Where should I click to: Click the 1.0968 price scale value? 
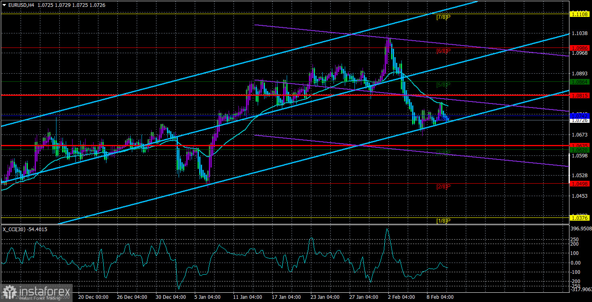579,53
